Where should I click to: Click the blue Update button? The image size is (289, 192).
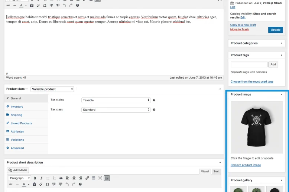(275, 30)
